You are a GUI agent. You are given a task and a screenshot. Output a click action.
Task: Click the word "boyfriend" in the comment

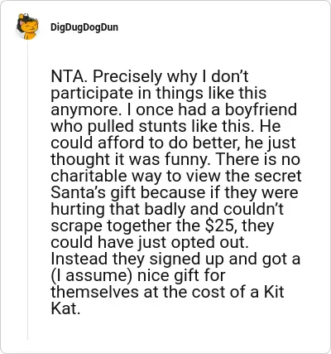pos(261,109)
